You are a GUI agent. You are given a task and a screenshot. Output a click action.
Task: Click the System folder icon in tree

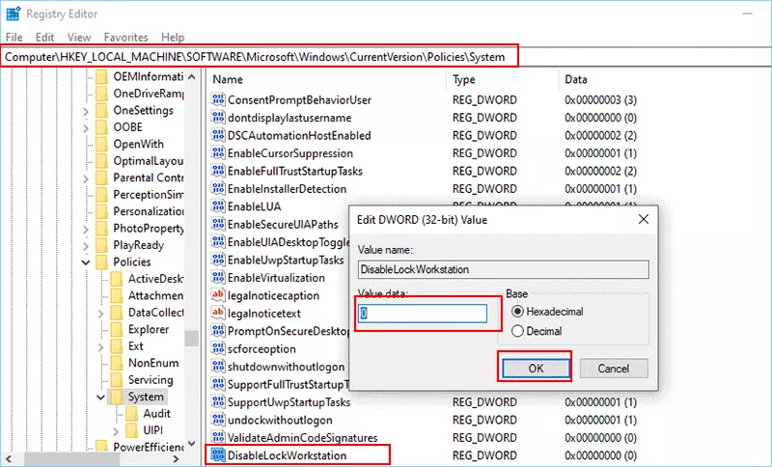pos(117,397)
